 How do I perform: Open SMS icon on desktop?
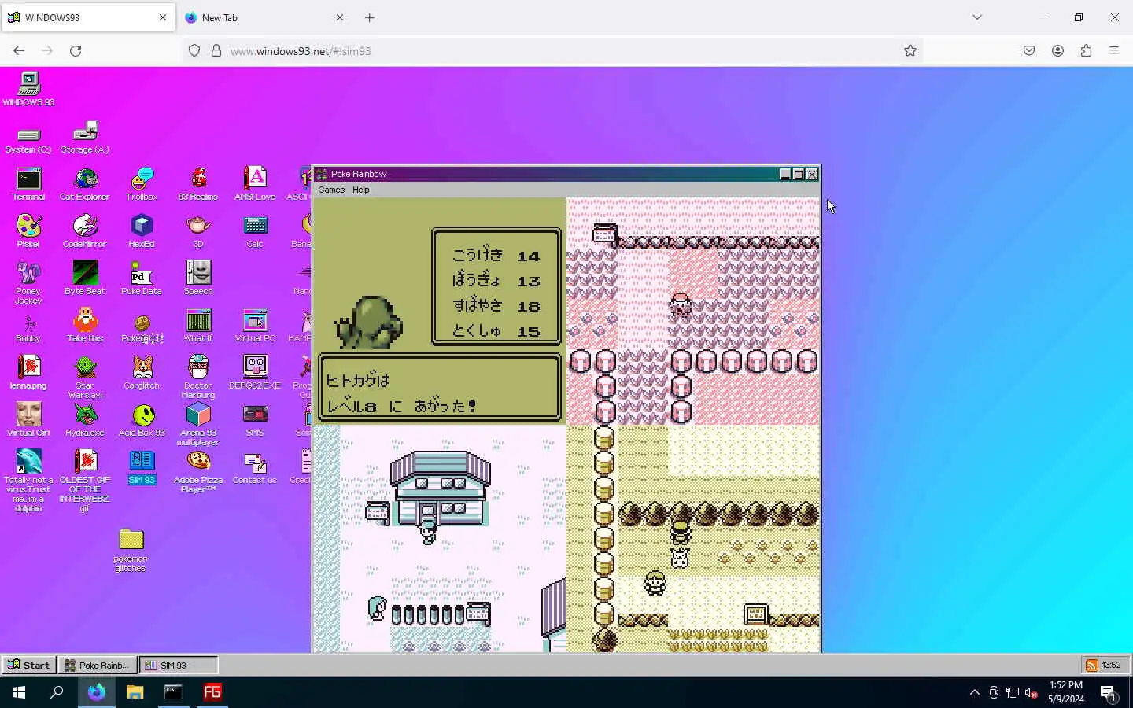point(255,421)
